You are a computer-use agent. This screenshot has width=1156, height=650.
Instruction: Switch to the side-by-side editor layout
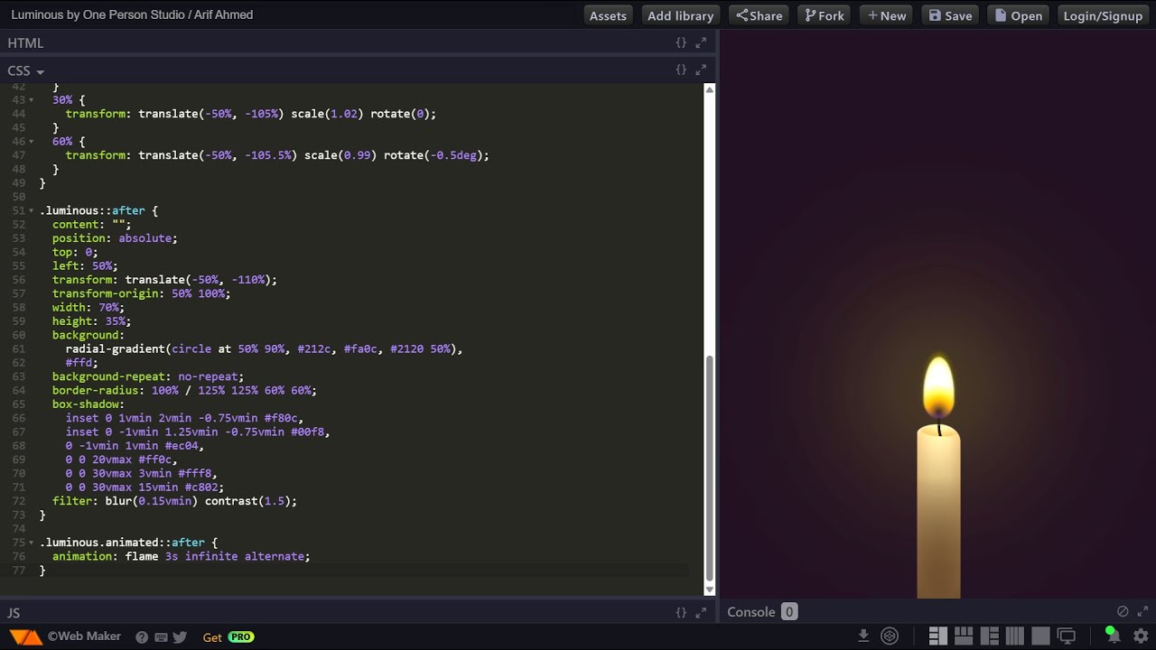937,636
